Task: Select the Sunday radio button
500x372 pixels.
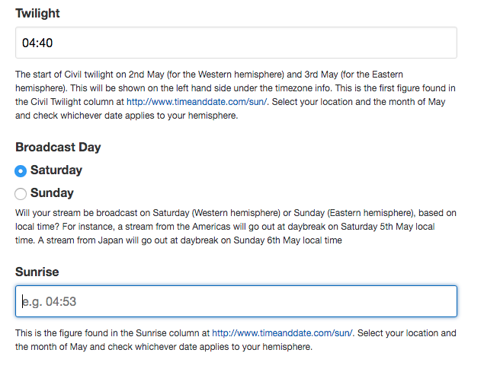Action: pyautogui.click(x=21, y=193)
